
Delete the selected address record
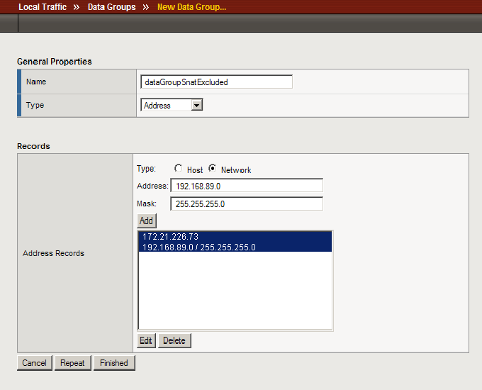174,340
